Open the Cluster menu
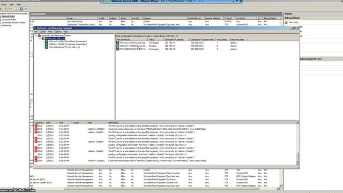The image size is (343, 193). pos(43,32)
